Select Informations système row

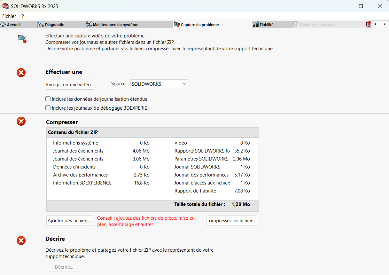tap(101, 143)
